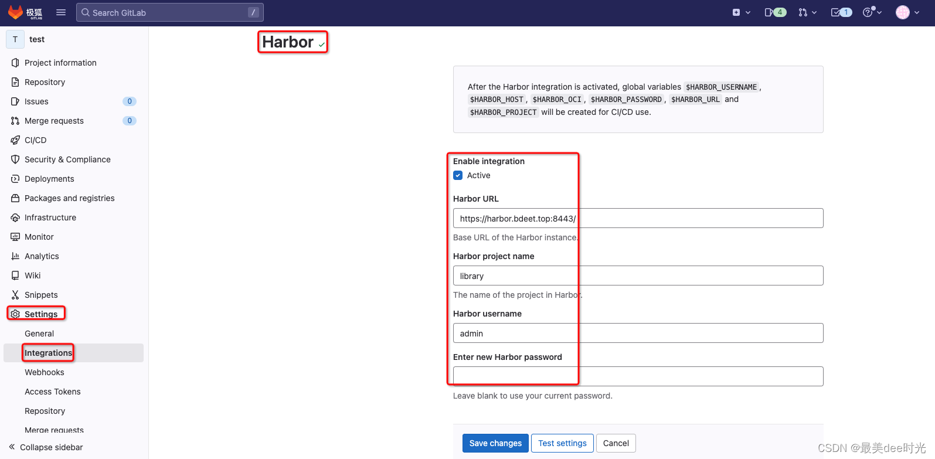The image size is (935, 459).
Task: Click the Issues sidebar icon
Action: [15, 101]
